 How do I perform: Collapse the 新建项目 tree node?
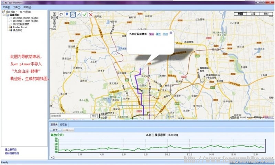tap(3, 15)
